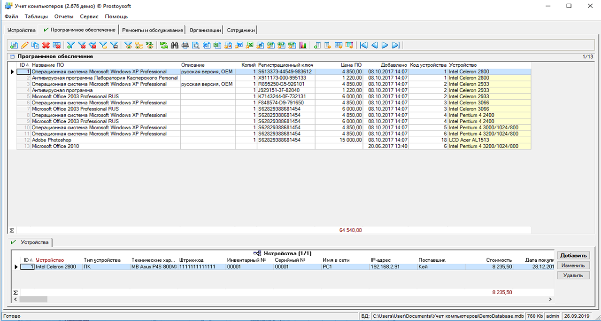
Task: Click the Кей supplier cell
Action: (x=441, y=266)
